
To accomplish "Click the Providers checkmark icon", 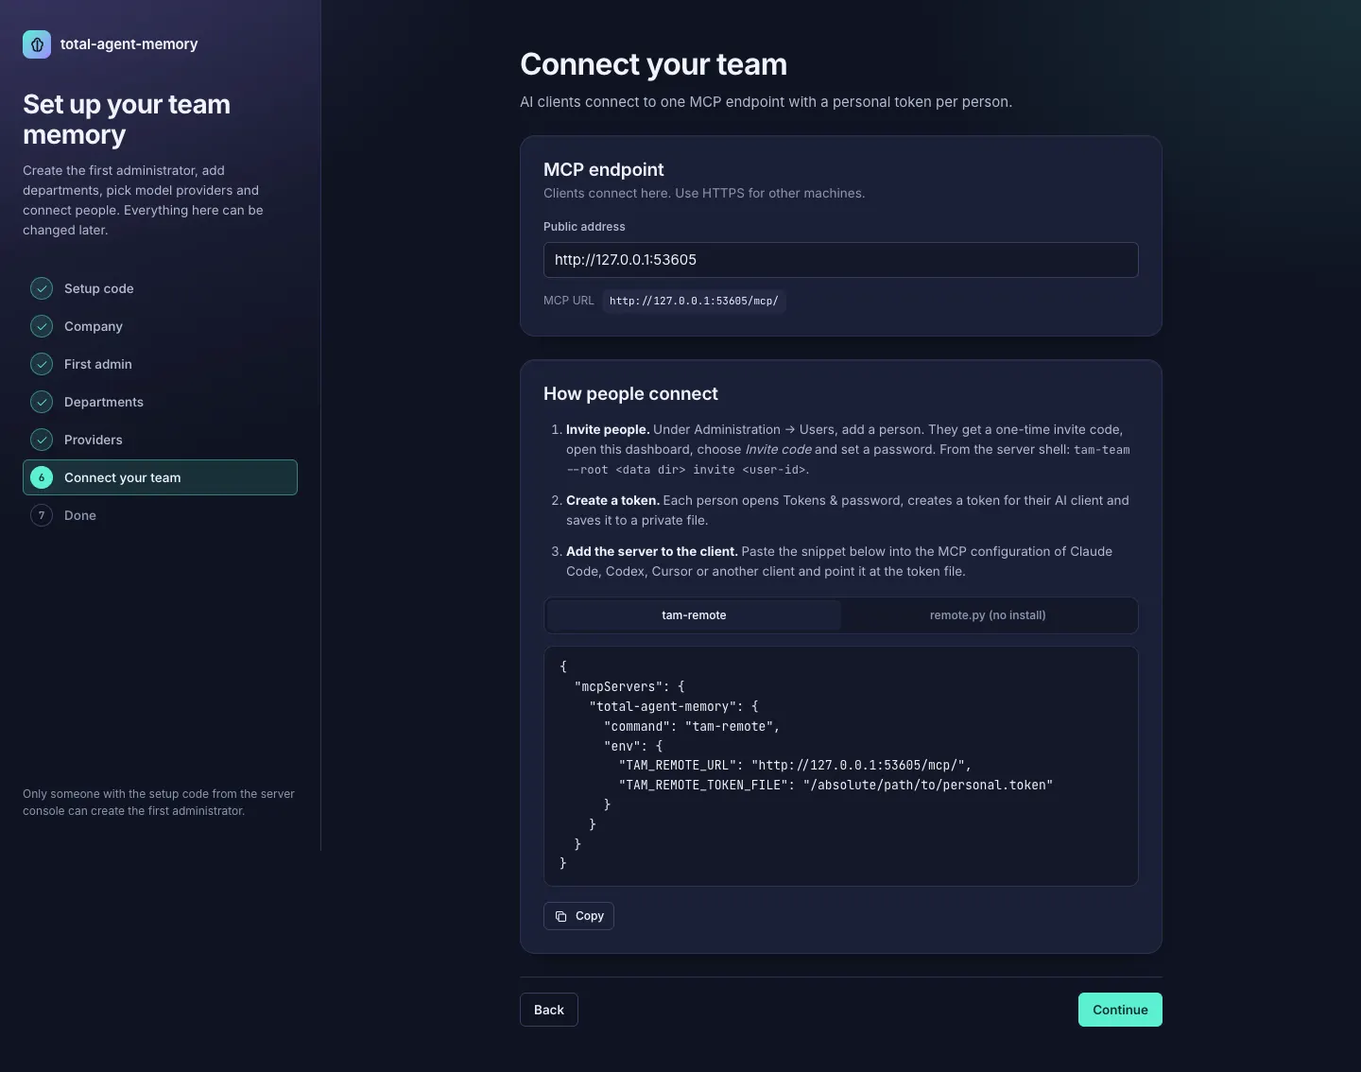I will point(42,440).
